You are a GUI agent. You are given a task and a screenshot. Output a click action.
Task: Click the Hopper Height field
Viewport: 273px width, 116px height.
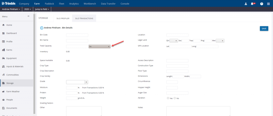tap(172, 88)
